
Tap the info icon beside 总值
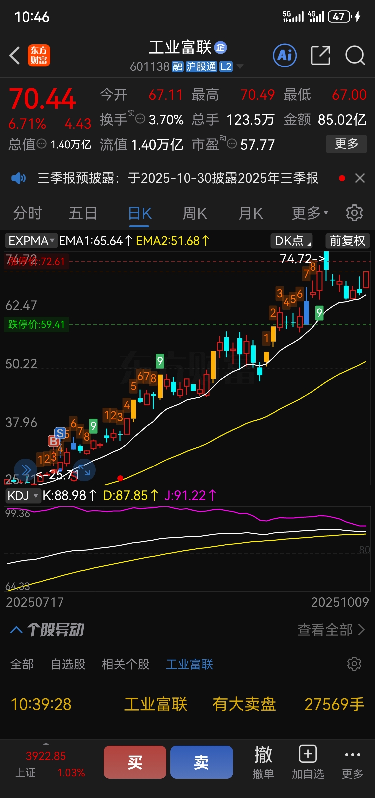click(41, 144)
